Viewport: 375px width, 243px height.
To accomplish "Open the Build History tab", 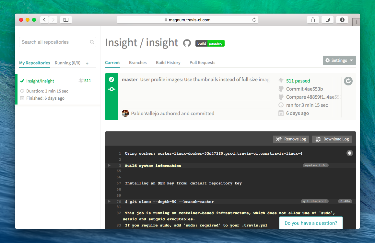I will tap(168, 62).
